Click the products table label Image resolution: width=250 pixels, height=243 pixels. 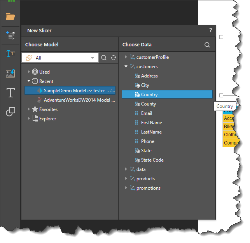click(x=145, y=179)
